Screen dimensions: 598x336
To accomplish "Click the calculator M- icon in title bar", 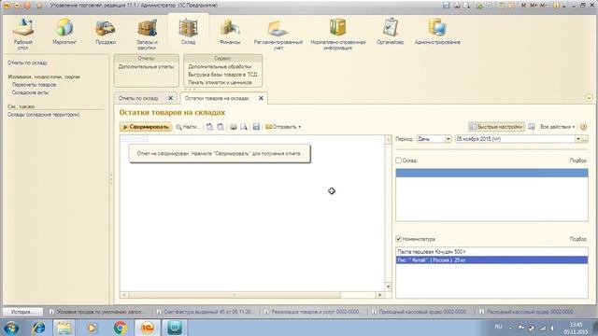I will (x=544, y=6).
